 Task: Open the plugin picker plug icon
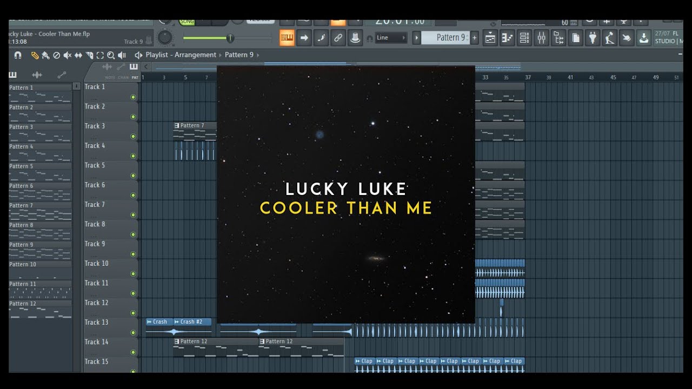593,38
